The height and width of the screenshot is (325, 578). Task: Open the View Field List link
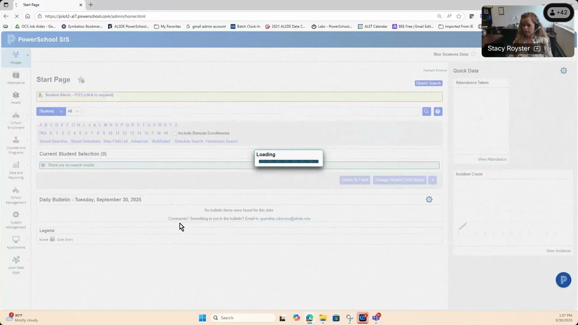pyautogui.click(x=116, y=141)
